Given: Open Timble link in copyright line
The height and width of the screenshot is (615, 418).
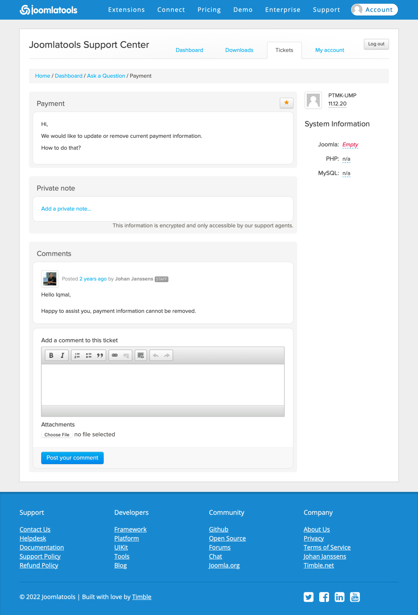Looking at the screenshot, I should point(142,597).
